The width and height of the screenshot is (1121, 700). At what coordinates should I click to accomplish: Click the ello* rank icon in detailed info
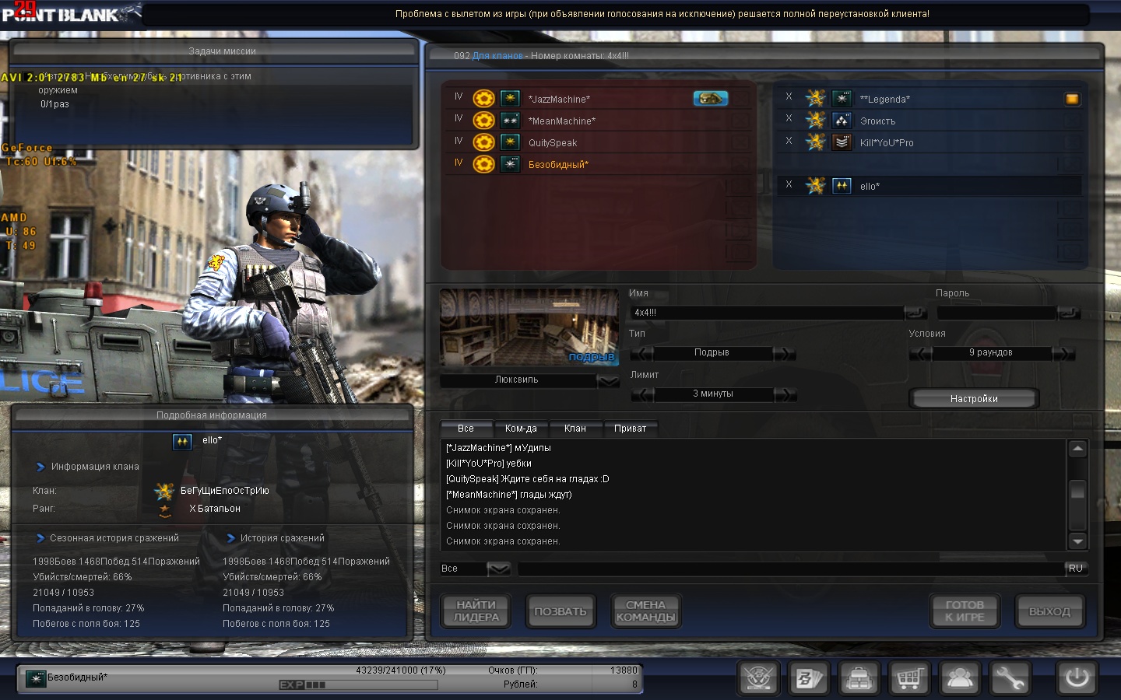pos(182,441)
